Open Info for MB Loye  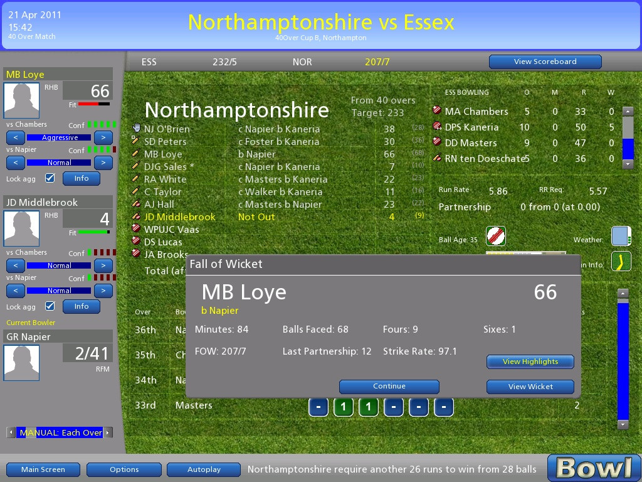[81, 178]
